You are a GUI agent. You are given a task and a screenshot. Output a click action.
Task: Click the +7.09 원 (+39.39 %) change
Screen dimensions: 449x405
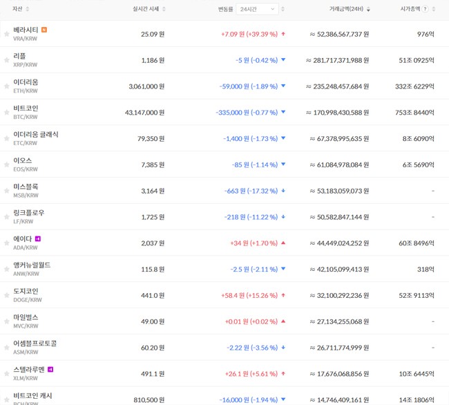pyautogui.click(x=249, y=34)
